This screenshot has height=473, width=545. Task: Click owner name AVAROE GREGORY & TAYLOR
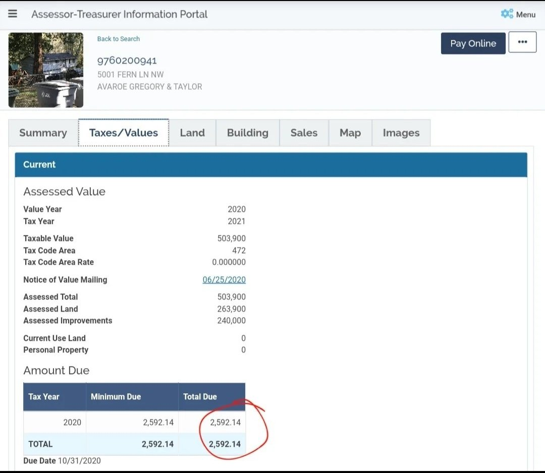pos(149,86)
